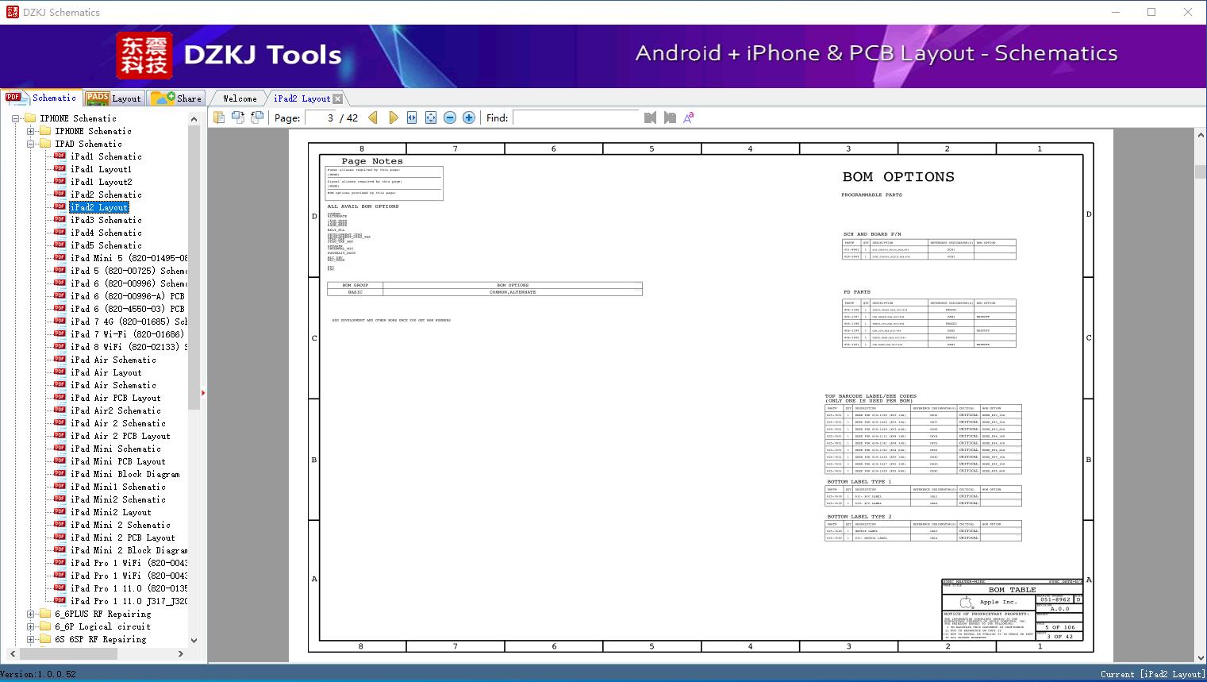This screenshot has height=682, width=1207.
Task: Fit the whole page in view
Action: coord(431,118)
